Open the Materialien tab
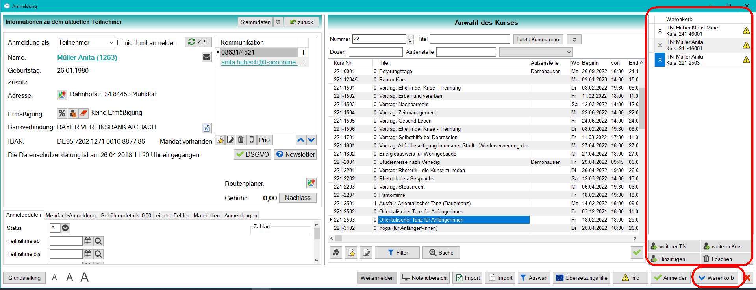756x290 pixels. (x=207, y=215)
